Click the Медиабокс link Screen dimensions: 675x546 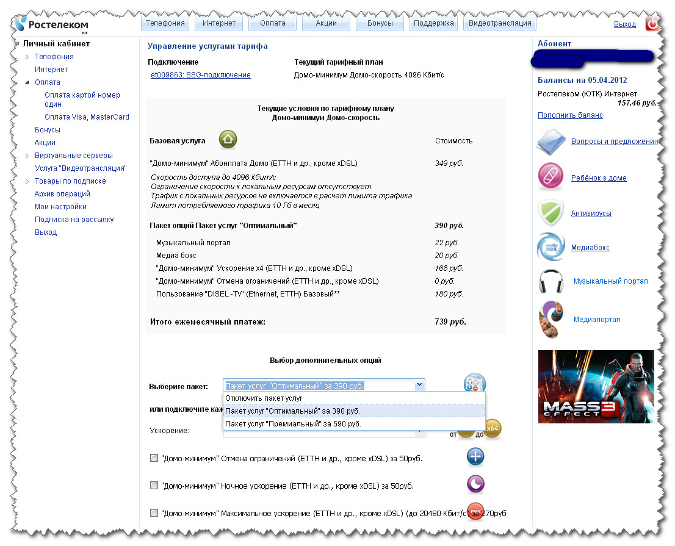(590, 248)
